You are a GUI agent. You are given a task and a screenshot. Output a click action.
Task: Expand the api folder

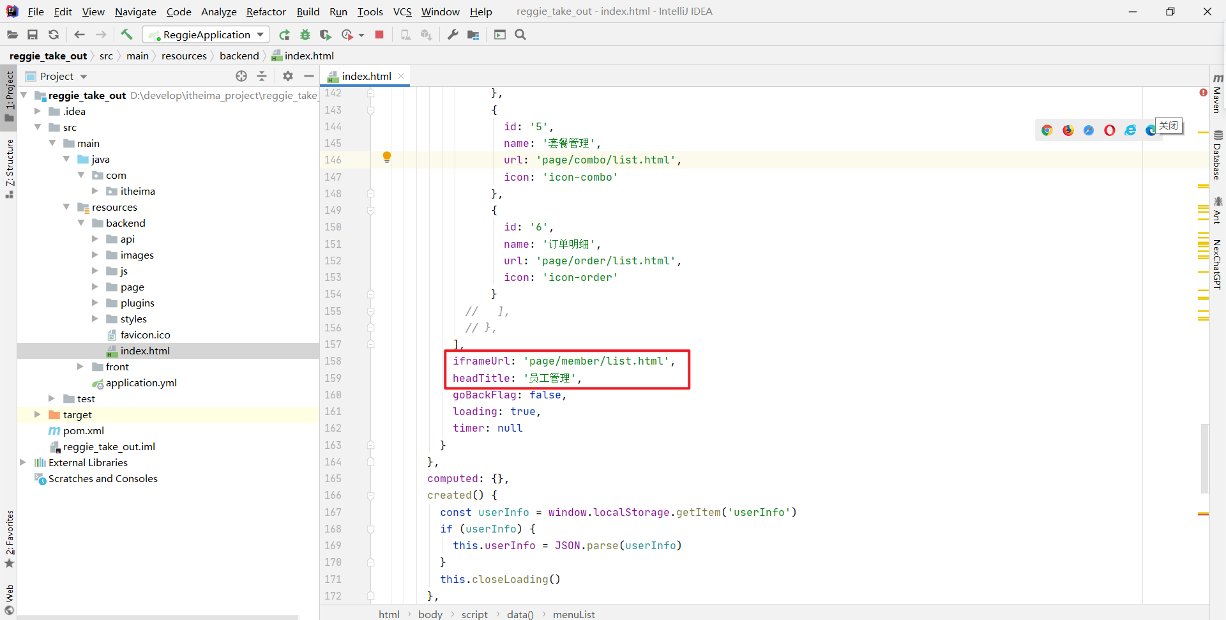95,239
